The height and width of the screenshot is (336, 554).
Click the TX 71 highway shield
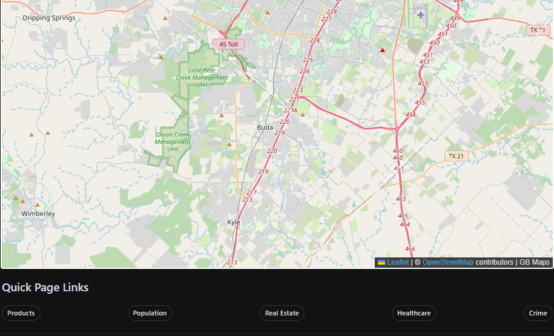click(x=538, y=30)
